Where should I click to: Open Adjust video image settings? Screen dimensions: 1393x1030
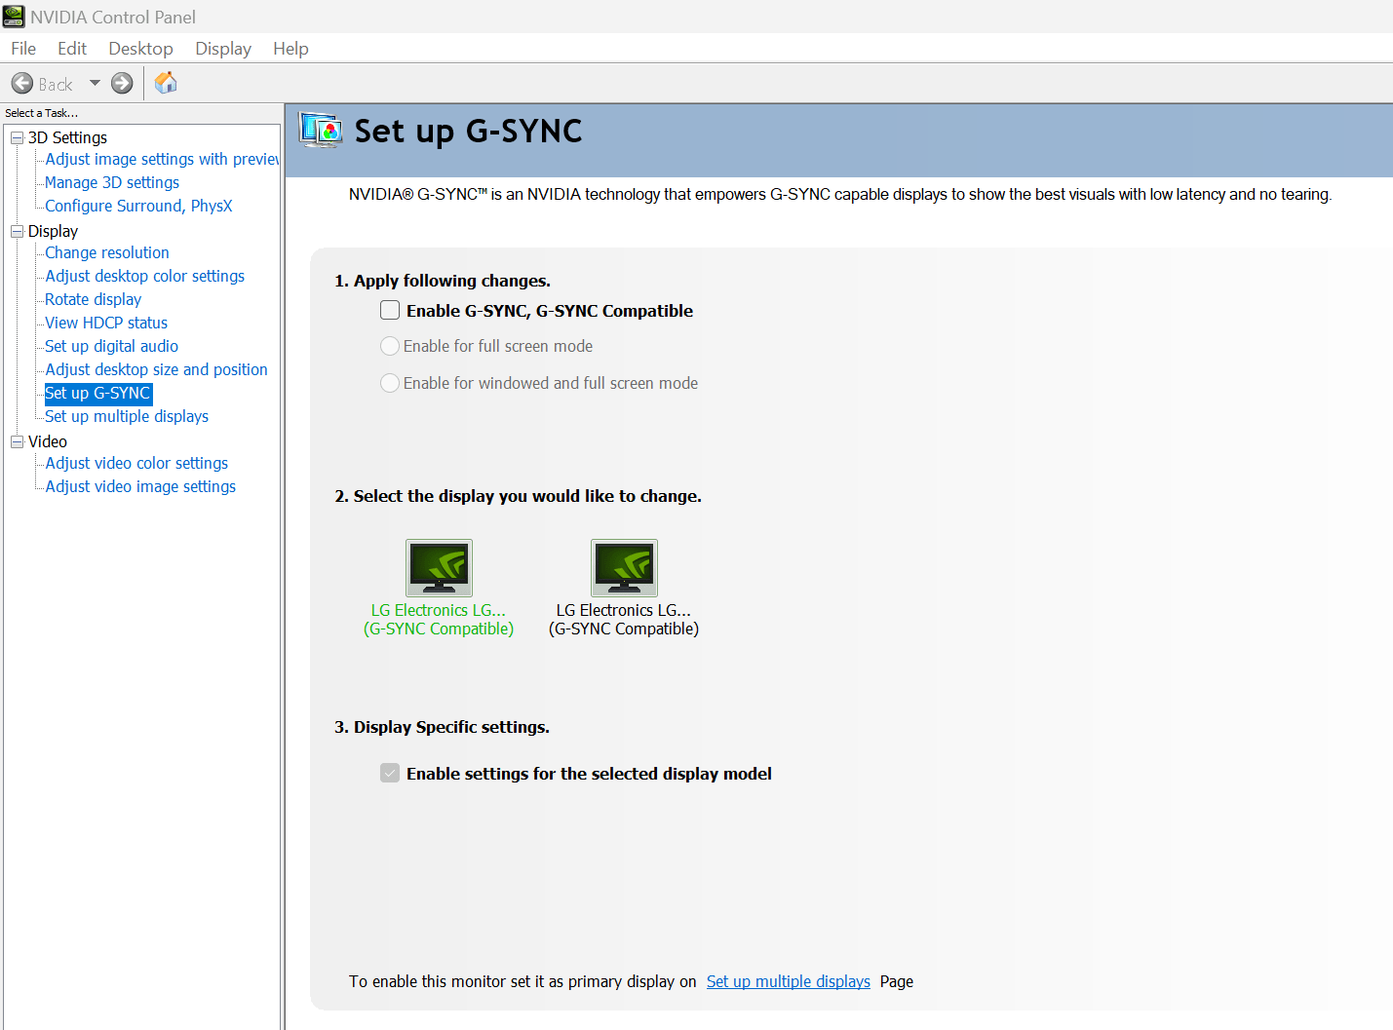tap(140, 486)
